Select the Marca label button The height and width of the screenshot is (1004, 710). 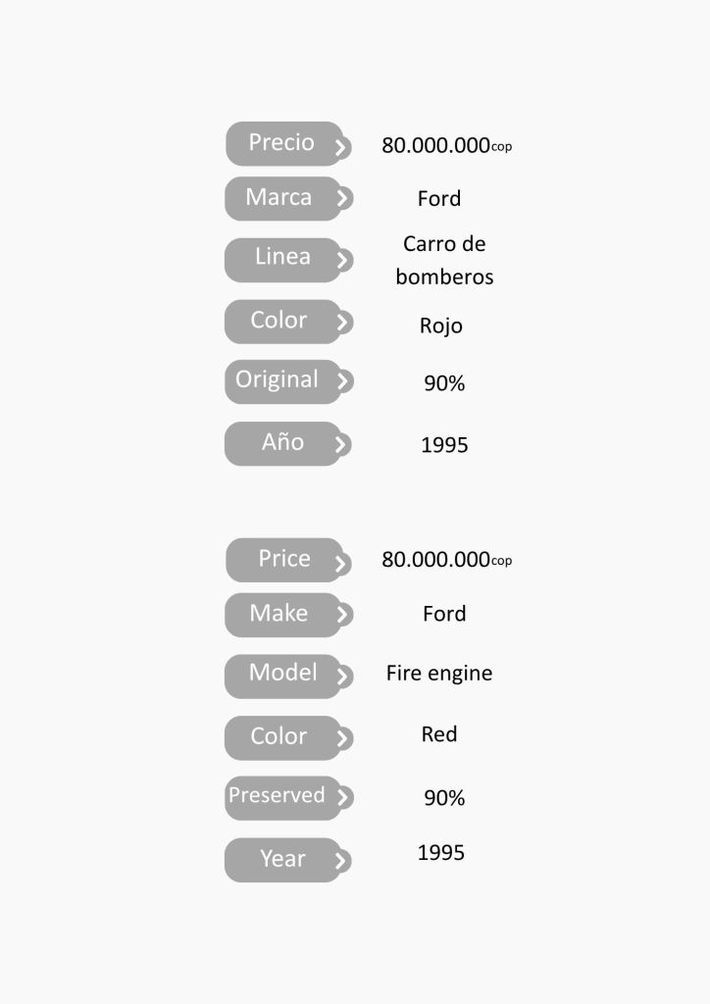point(279,198)
